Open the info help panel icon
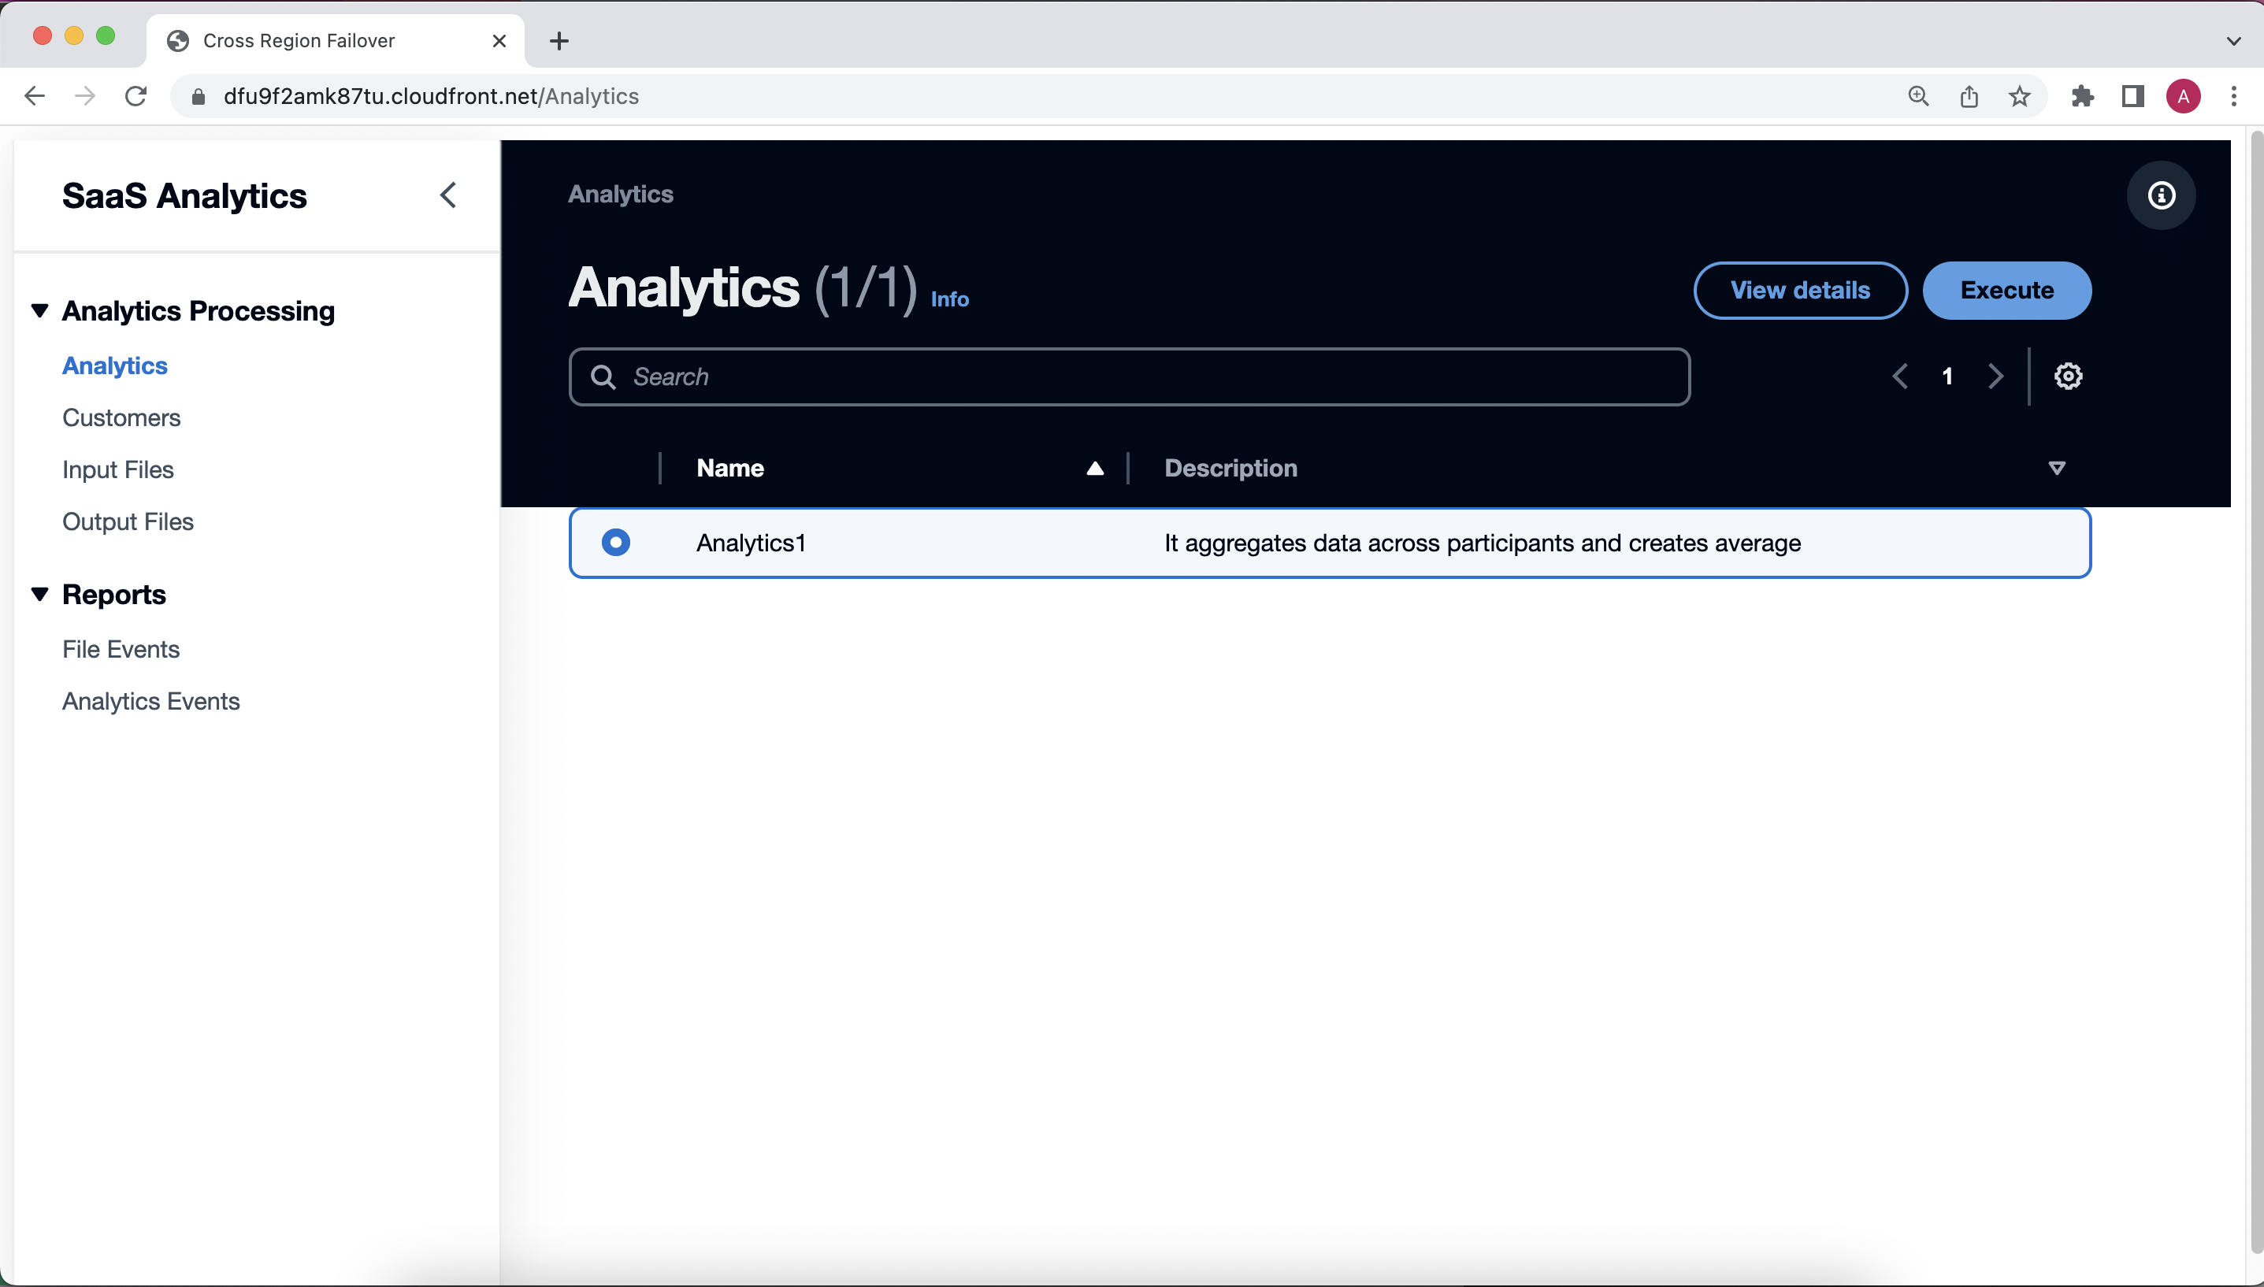The image size is (2264, 1287). click(x=2161, y=195)
